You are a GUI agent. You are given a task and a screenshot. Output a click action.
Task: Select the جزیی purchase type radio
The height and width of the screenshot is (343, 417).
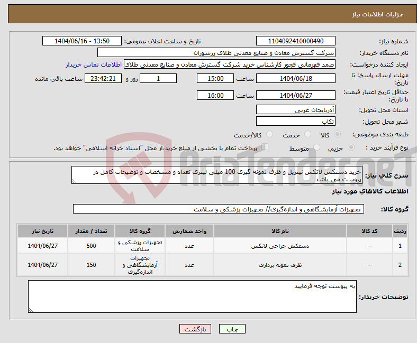(351, 147)
